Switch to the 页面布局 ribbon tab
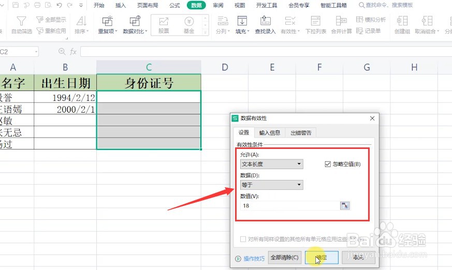 (148, 5)
